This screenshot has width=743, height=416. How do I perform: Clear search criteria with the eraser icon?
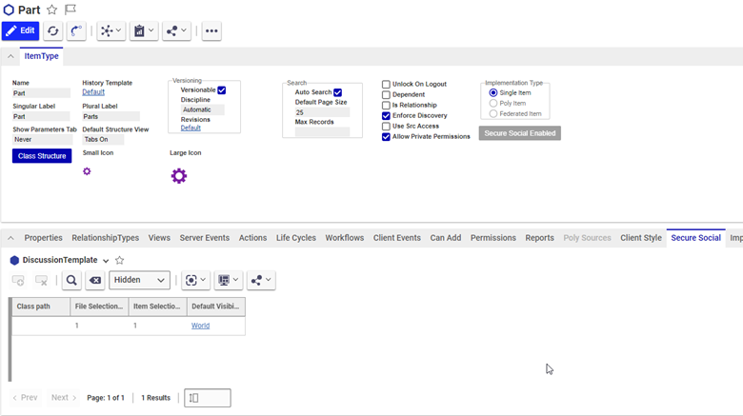point(95,281)
